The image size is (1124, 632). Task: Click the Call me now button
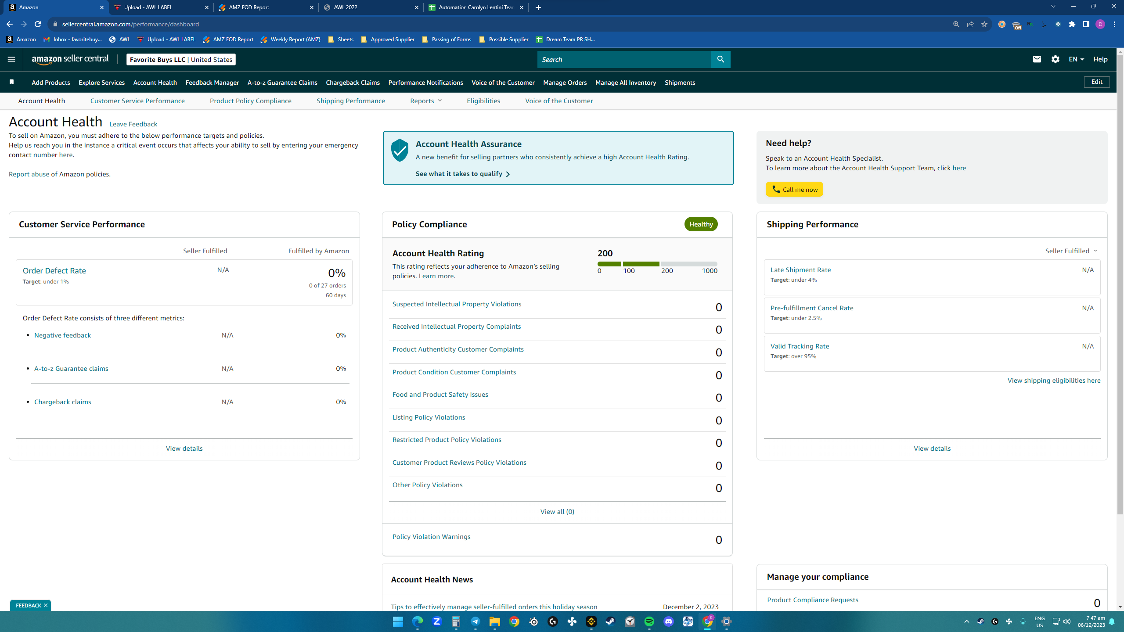pyautogui.click(x=794, y=189)
